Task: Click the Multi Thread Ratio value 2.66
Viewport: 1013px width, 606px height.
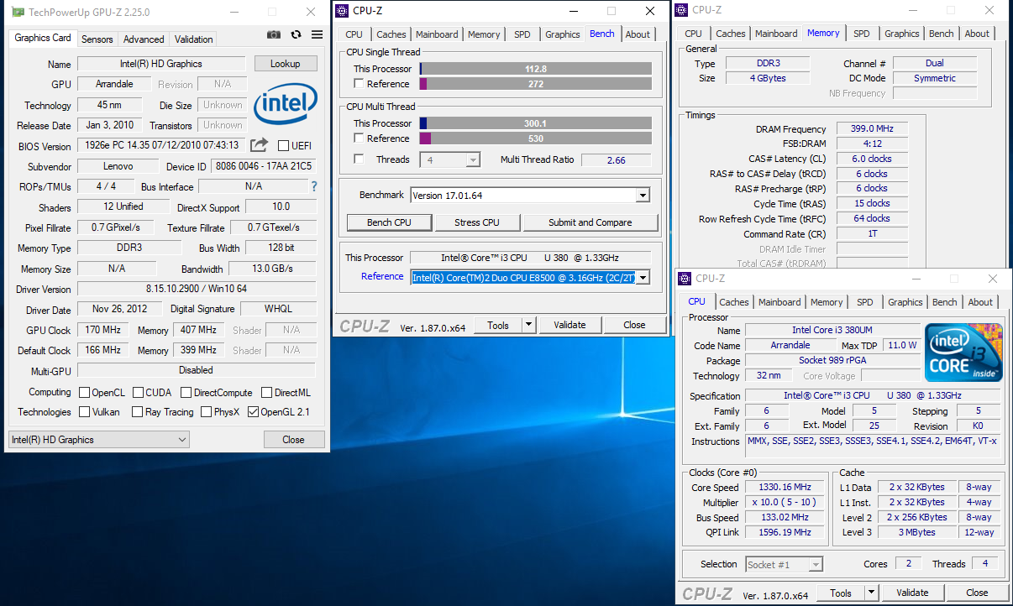Action: point(616,159)
